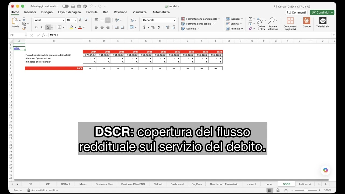The width and height of the screenshot is (345, 194).
Task: Align text to top
Action: pos(96,20)
